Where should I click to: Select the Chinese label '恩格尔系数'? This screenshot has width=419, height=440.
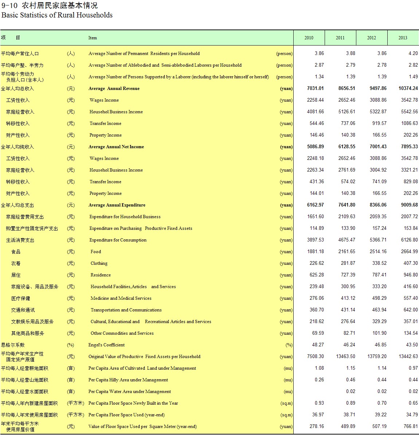[x=13, y=345]
